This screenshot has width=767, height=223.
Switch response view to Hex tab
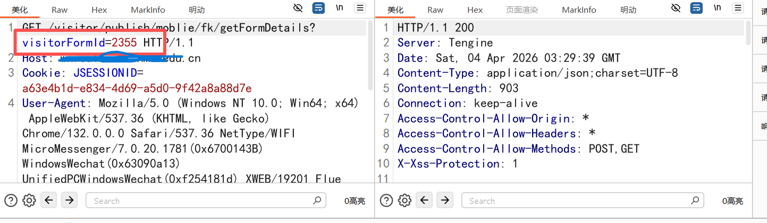coord(475,10)
